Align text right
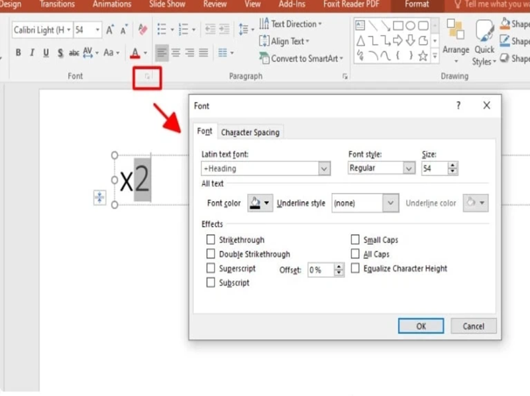 pos(189,53)
